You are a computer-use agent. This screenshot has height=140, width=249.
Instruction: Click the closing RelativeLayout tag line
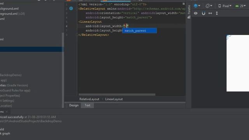[94, 35]
